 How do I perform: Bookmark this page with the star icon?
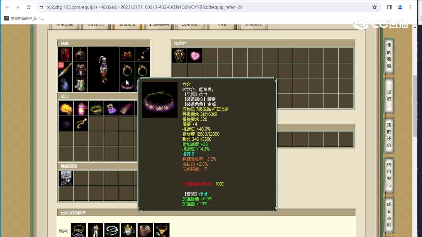[375, 7]
